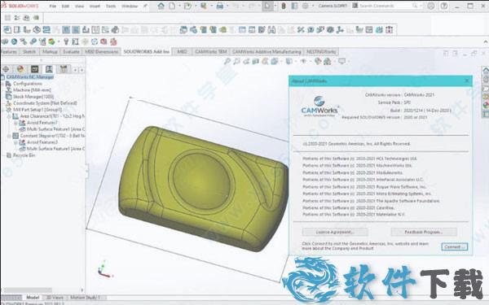The width and height of the screenshot is (489, 305).
Task: Switch to the NESTINGWorks tab
Action: click(x=321, y=52)
